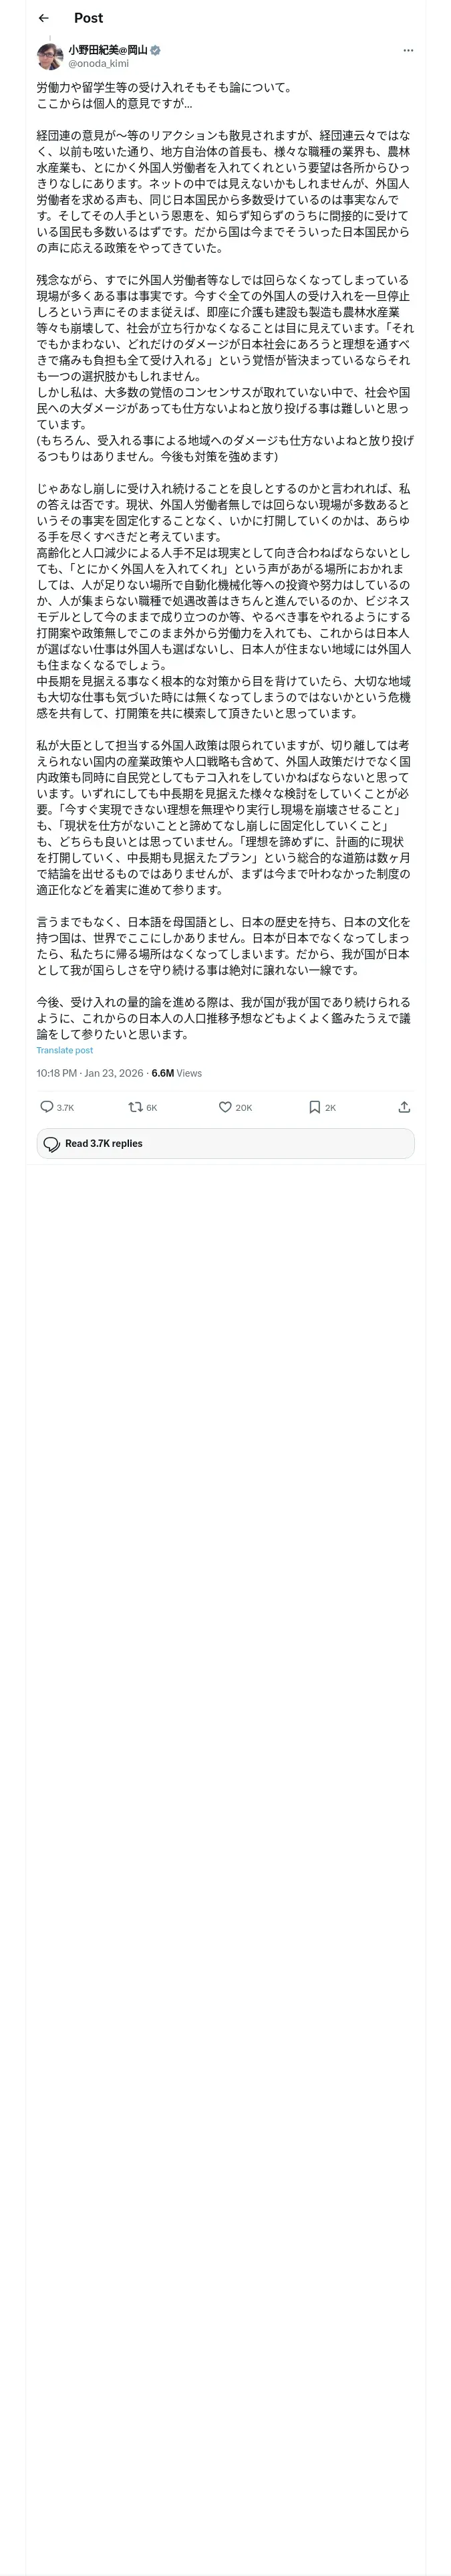Open the share upload-arrow icon
The width and height of the screenshot is (451, 2576).
pos(404,1106)
